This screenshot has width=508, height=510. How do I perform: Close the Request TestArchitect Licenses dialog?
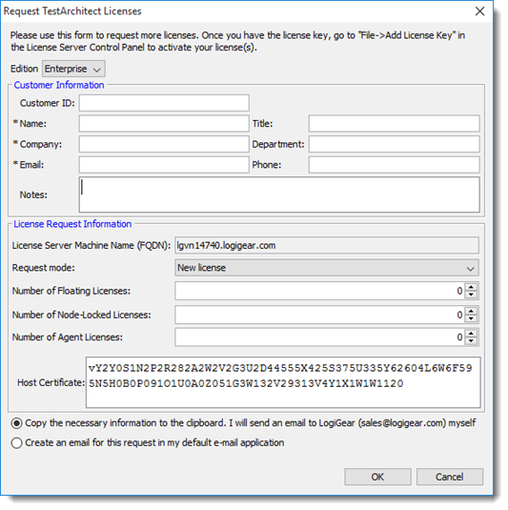(480, 11)
